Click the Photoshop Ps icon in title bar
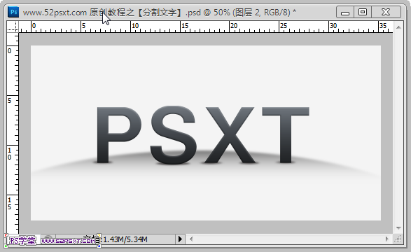Viewport: 411px width, 252px height. [13, 12]
